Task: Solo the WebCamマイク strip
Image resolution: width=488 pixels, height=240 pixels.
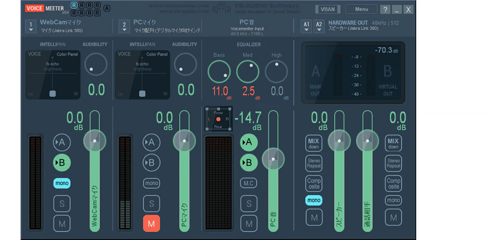Action: click(62, 204)
